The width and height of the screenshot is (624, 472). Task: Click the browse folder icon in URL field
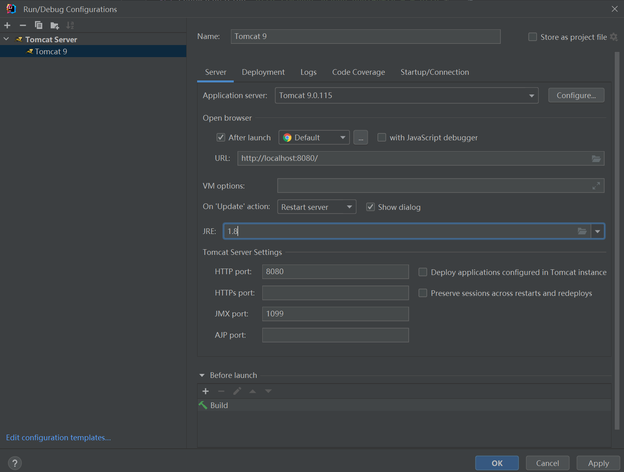tap(596, 158)
